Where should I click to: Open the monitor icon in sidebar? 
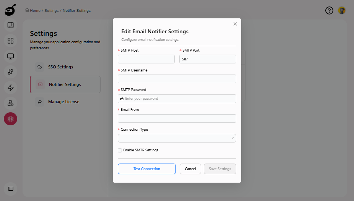tap(10, 56)
